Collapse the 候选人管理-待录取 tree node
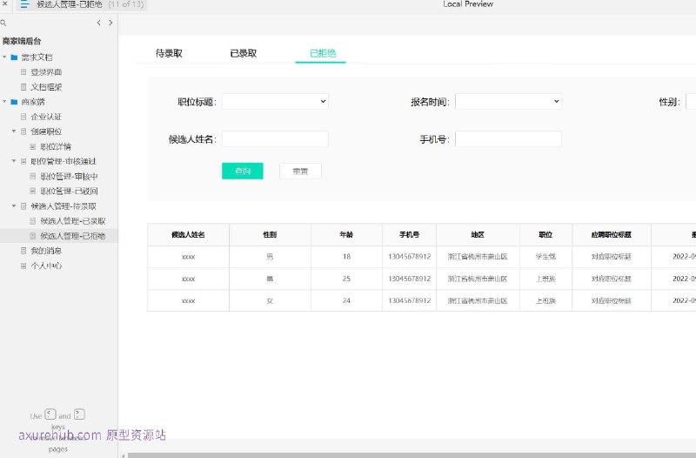 14,206
